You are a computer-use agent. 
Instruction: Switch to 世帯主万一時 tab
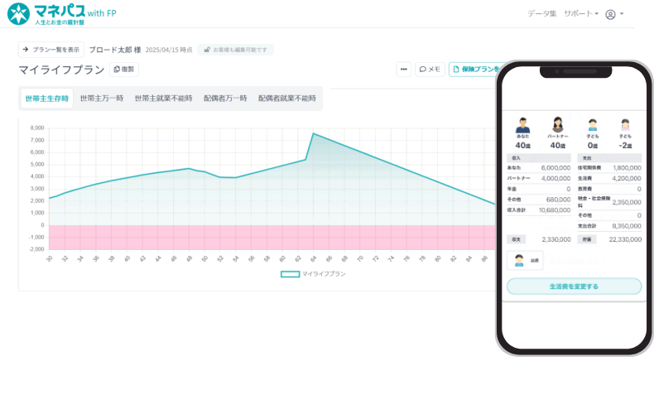click(102, 99)
